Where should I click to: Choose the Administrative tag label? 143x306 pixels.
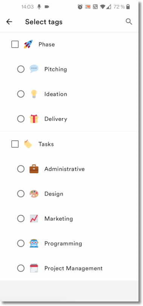pyautogui.click(x=65, y=169)
